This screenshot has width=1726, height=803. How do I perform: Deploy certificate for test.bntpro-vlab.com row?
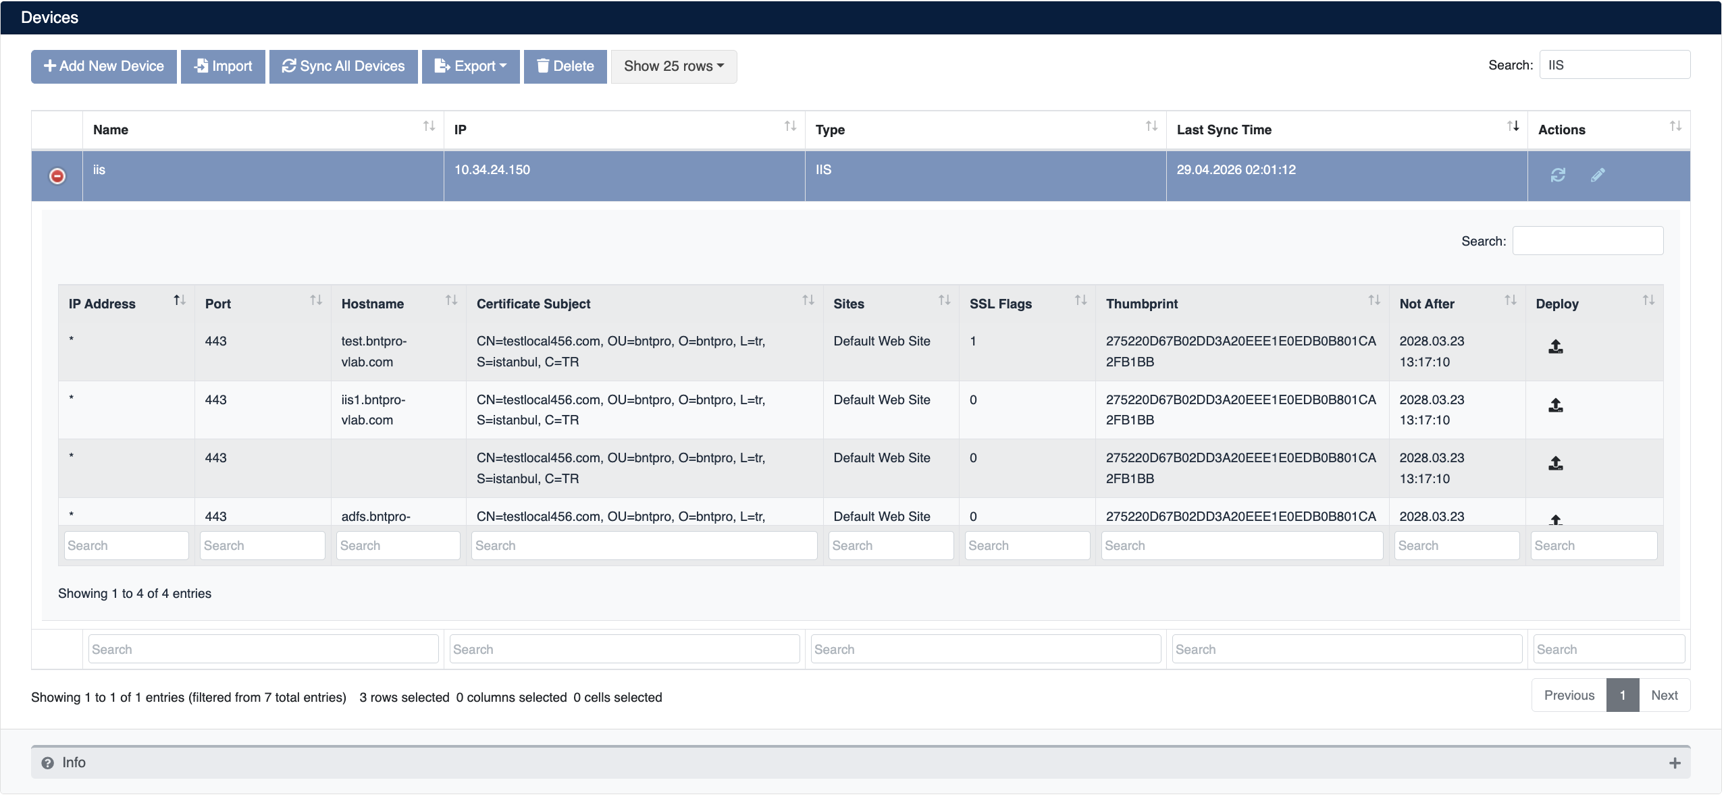pos(1556,347)
